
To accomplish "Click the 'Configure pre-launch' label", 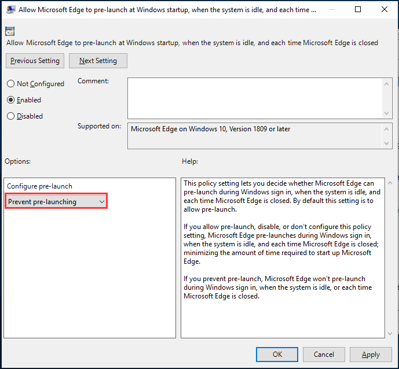I will (x=39, y=186).
